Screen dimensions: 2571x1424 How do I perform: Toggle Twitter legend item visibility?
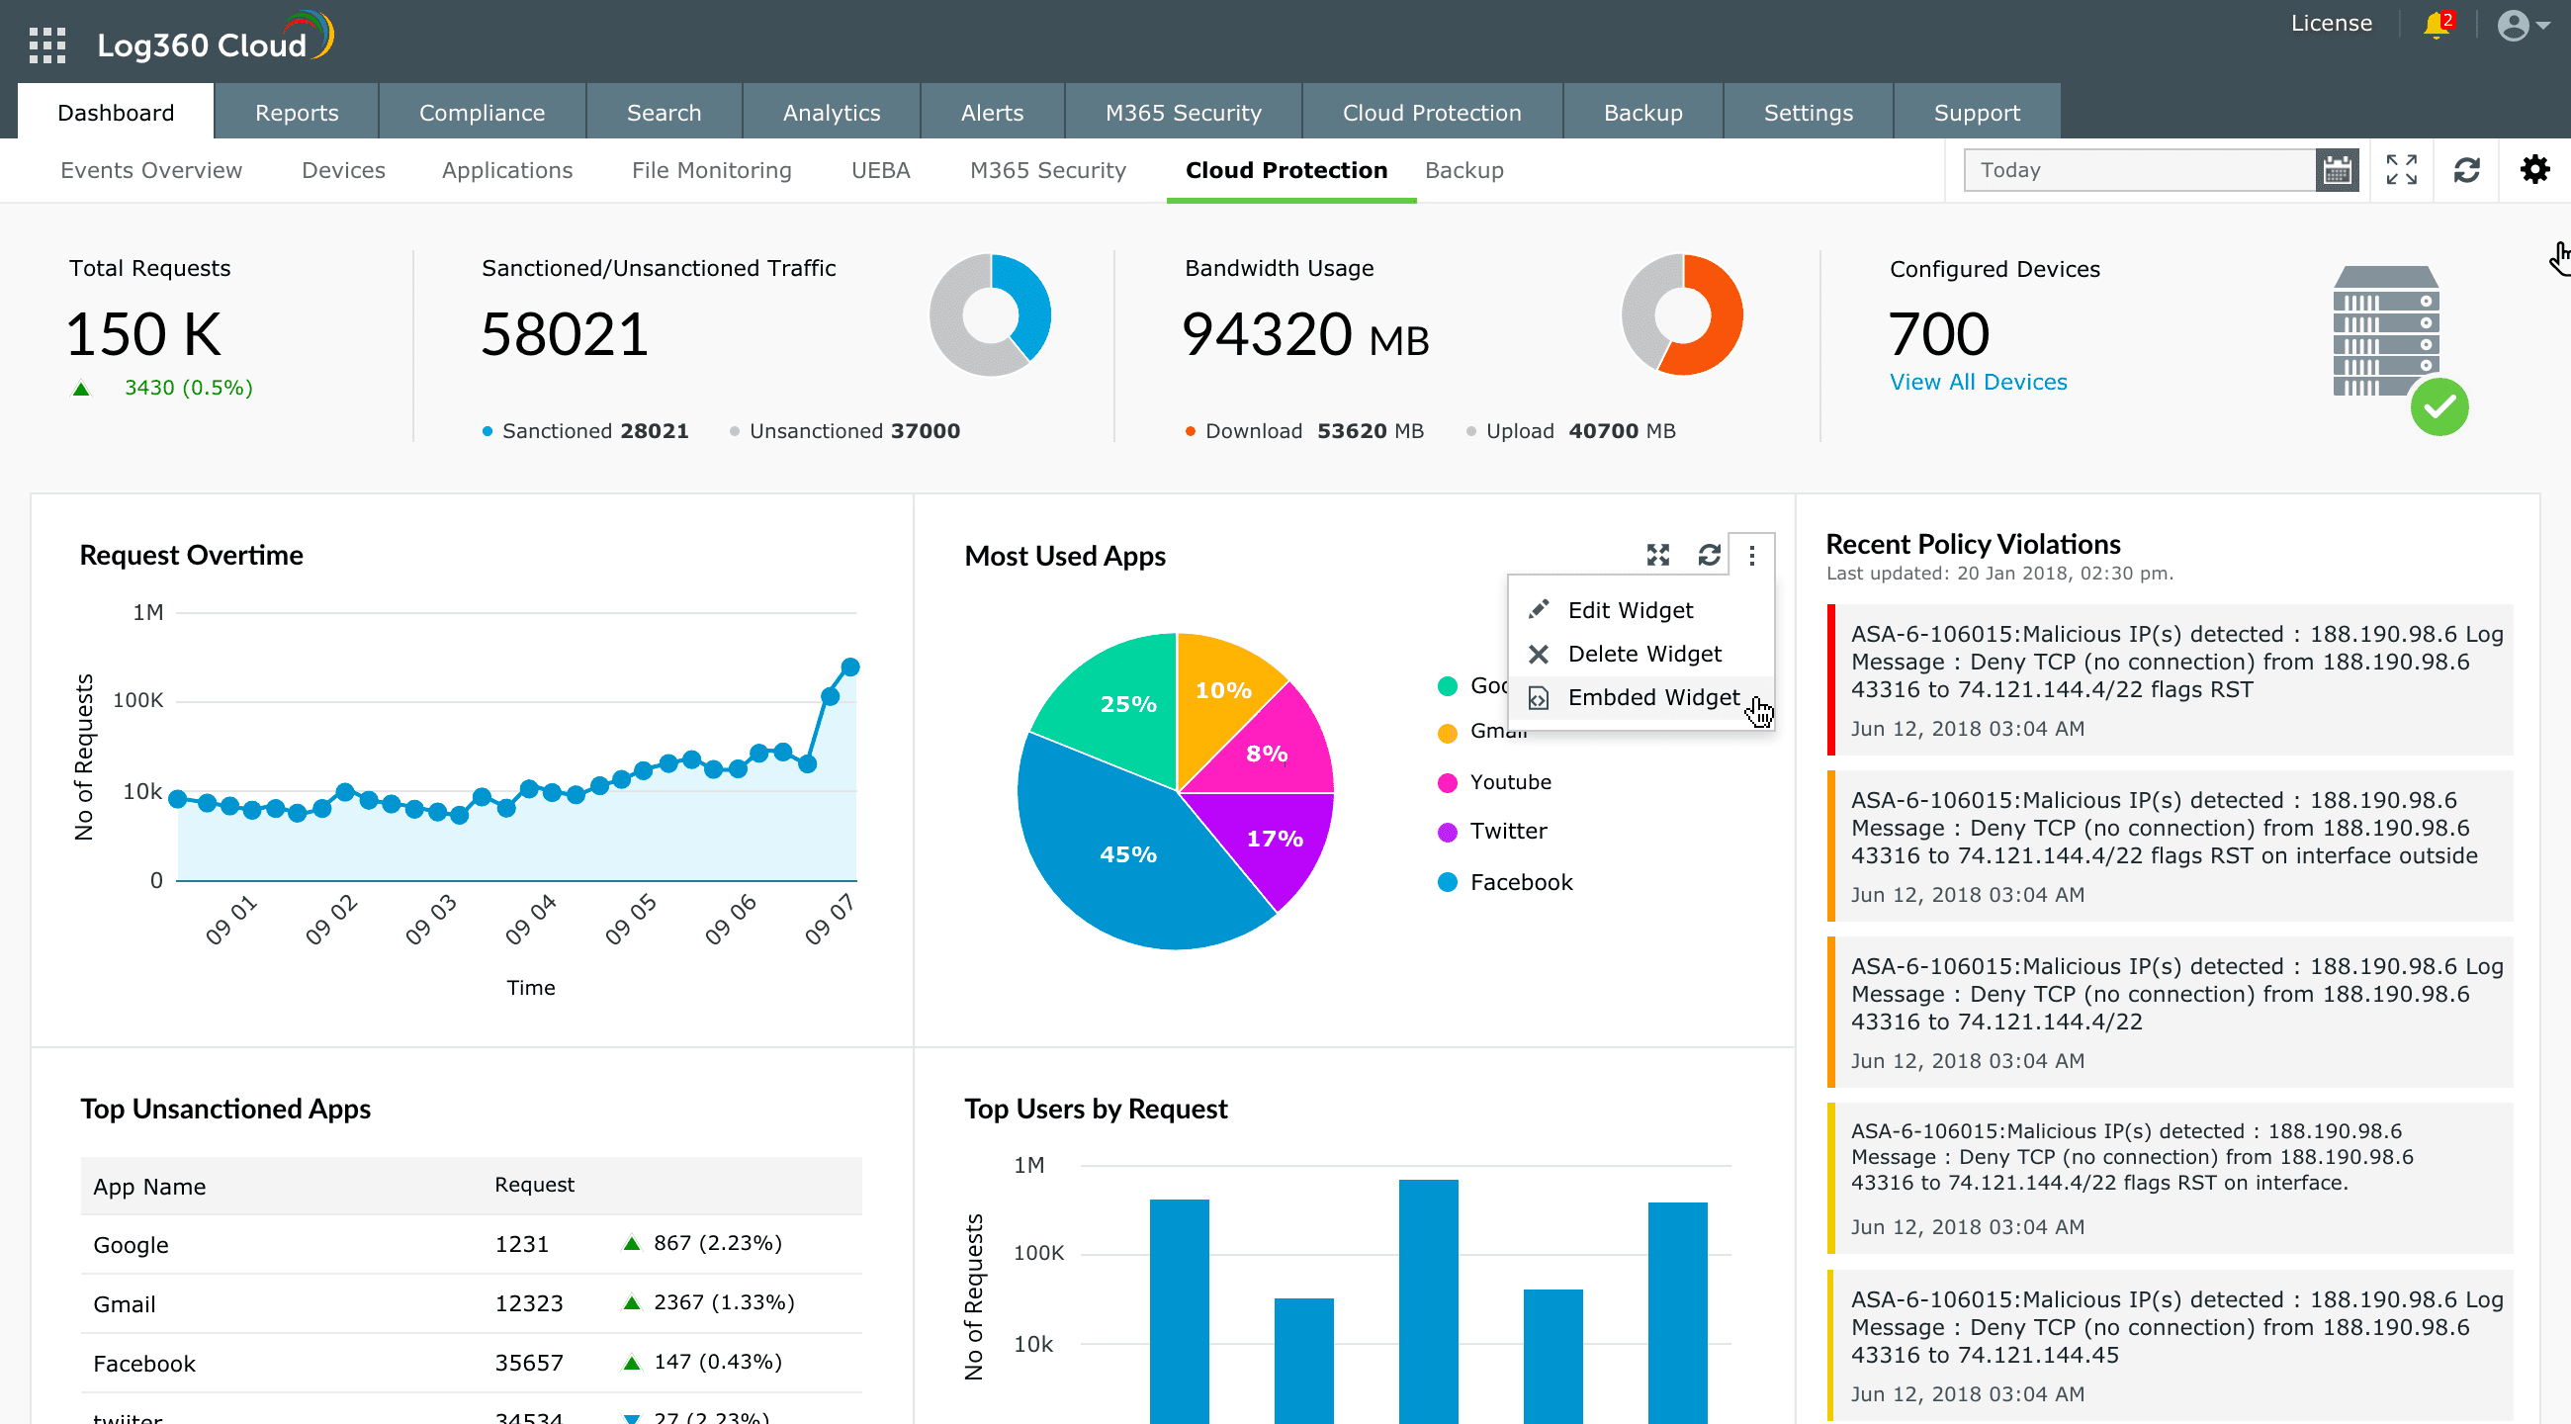pos(1507,832)
